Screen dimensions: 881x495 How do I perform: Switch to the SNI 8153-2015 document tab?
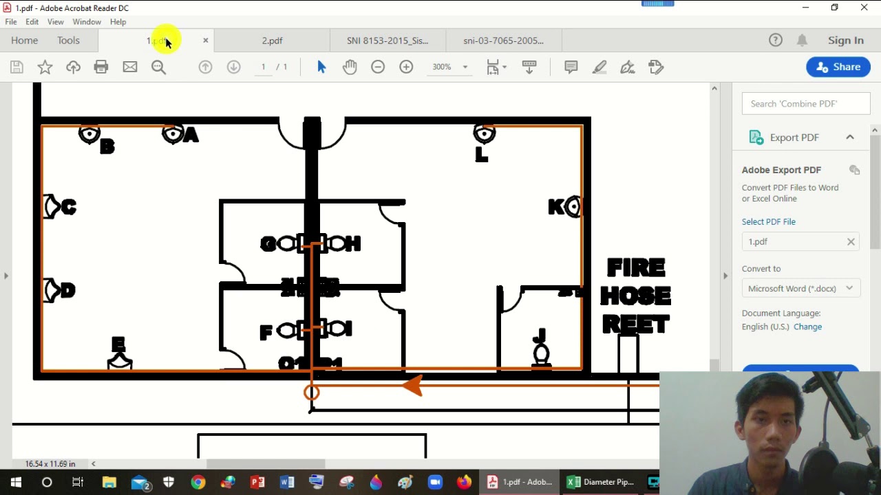coord(388,41)
